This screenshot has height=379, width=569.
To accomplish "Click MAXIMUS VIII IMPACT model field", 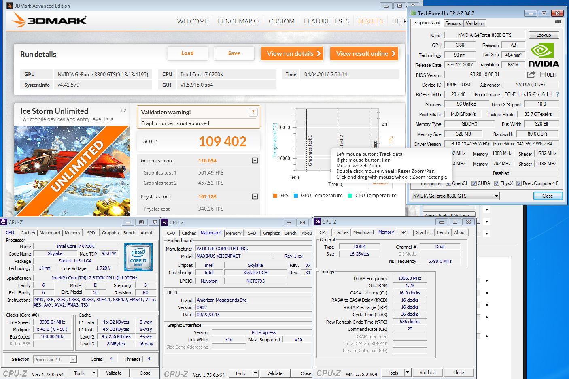I will (233, 256).
